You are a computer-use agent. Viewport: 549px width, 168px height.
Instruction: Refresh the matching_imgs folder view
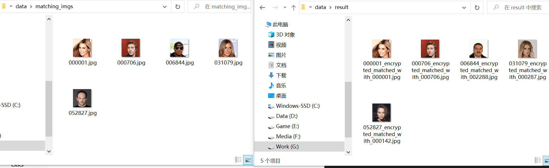[178, 7]
